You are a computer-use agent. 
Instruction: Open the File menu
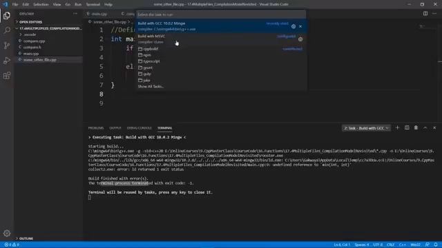click(15, 4)
